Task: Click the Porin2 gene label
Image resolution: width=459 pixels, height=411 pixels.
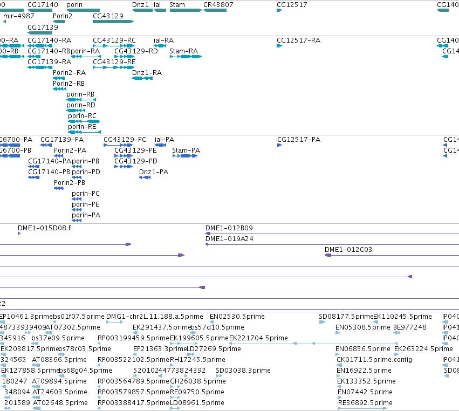Action: point(63,16)
